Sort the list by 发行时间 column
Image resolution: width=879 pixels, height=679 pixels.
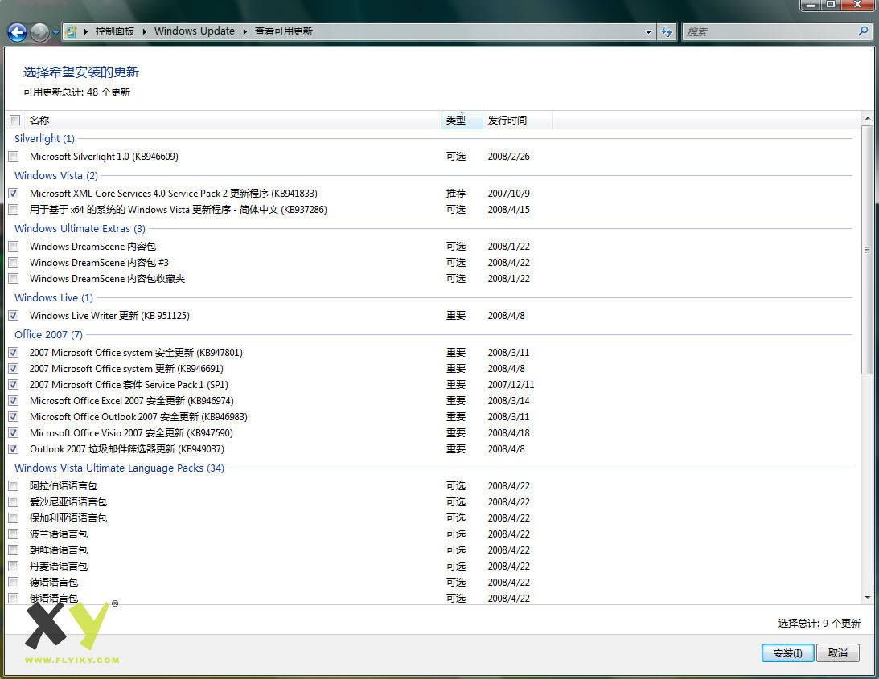(x=517, y=120)
